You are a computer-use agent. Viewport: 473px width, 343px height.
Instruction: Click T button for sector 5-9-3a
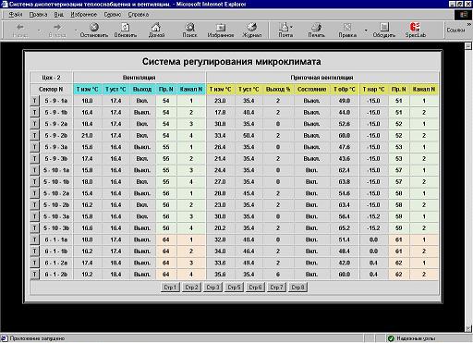tap(35, 147)
